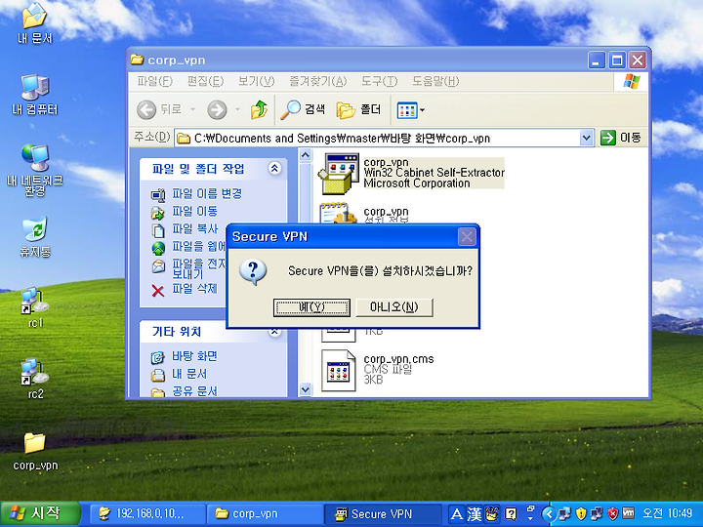Screen dimensions: 703x527
Task: Open the 도구(T) menu
Action: pos(379,81)
